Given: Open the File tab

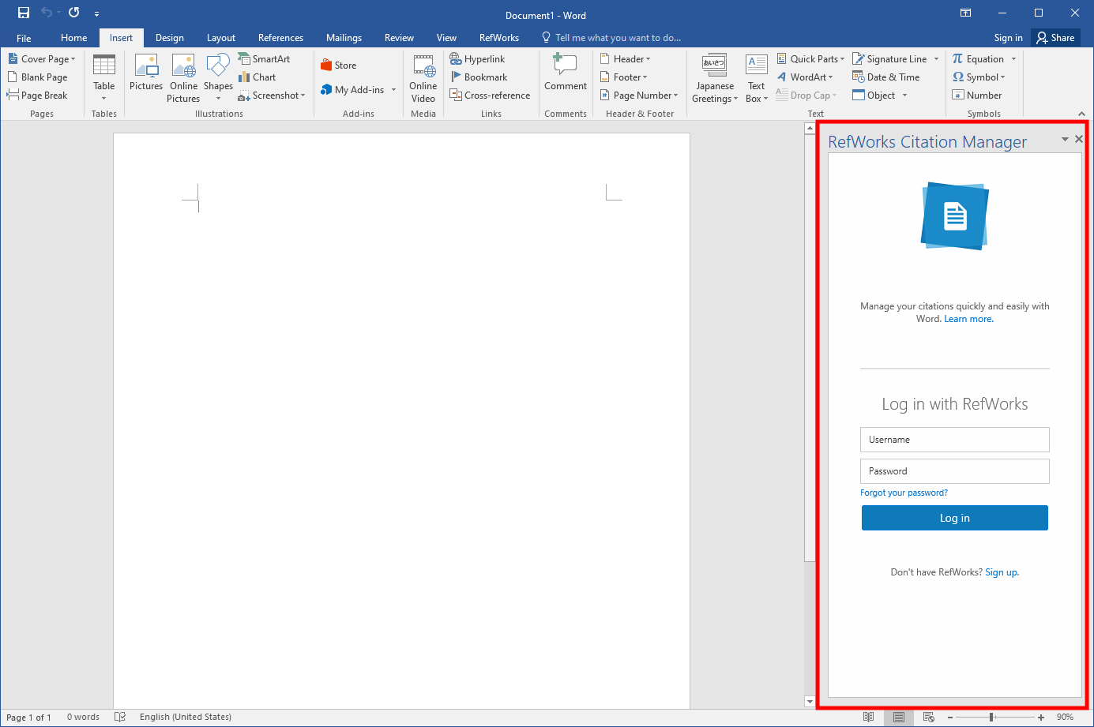Looking at the screenshot, I should coord(24,38).
